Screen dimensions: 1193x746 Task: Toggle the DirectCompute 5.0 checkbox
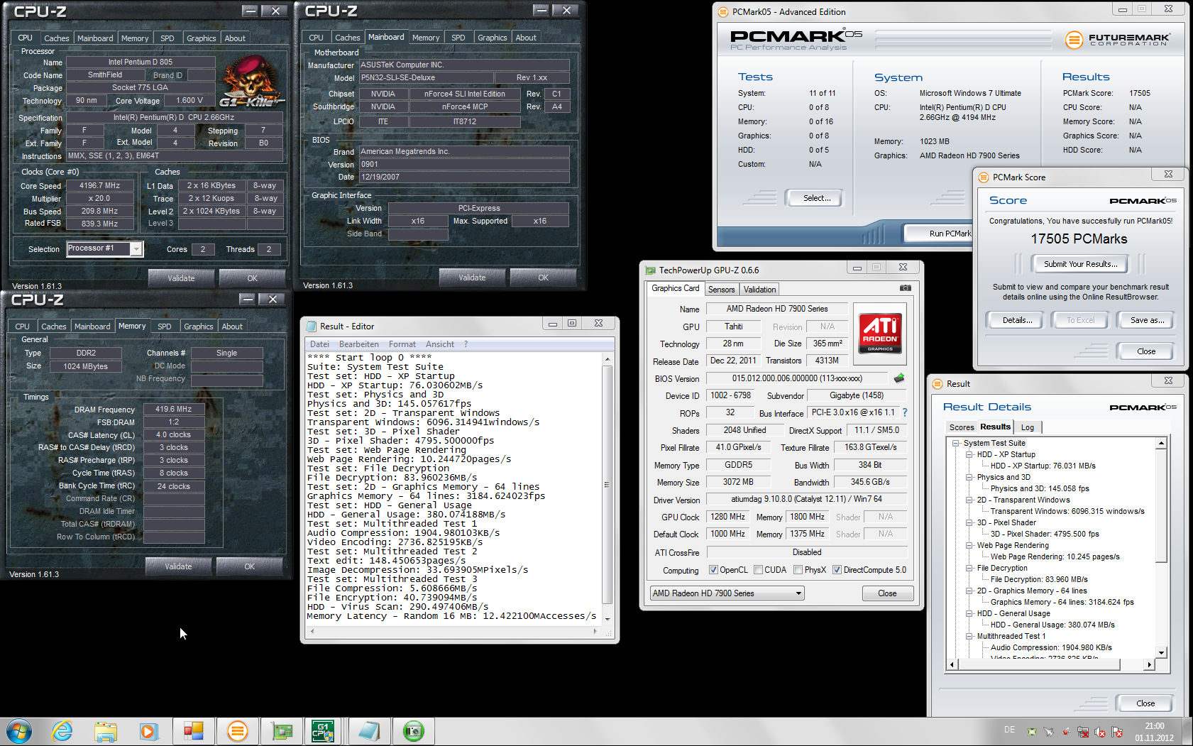[837, 570]
